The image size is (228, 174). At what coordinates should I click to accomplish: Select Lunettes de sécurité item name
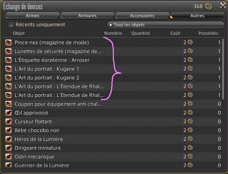pos(58,51)
